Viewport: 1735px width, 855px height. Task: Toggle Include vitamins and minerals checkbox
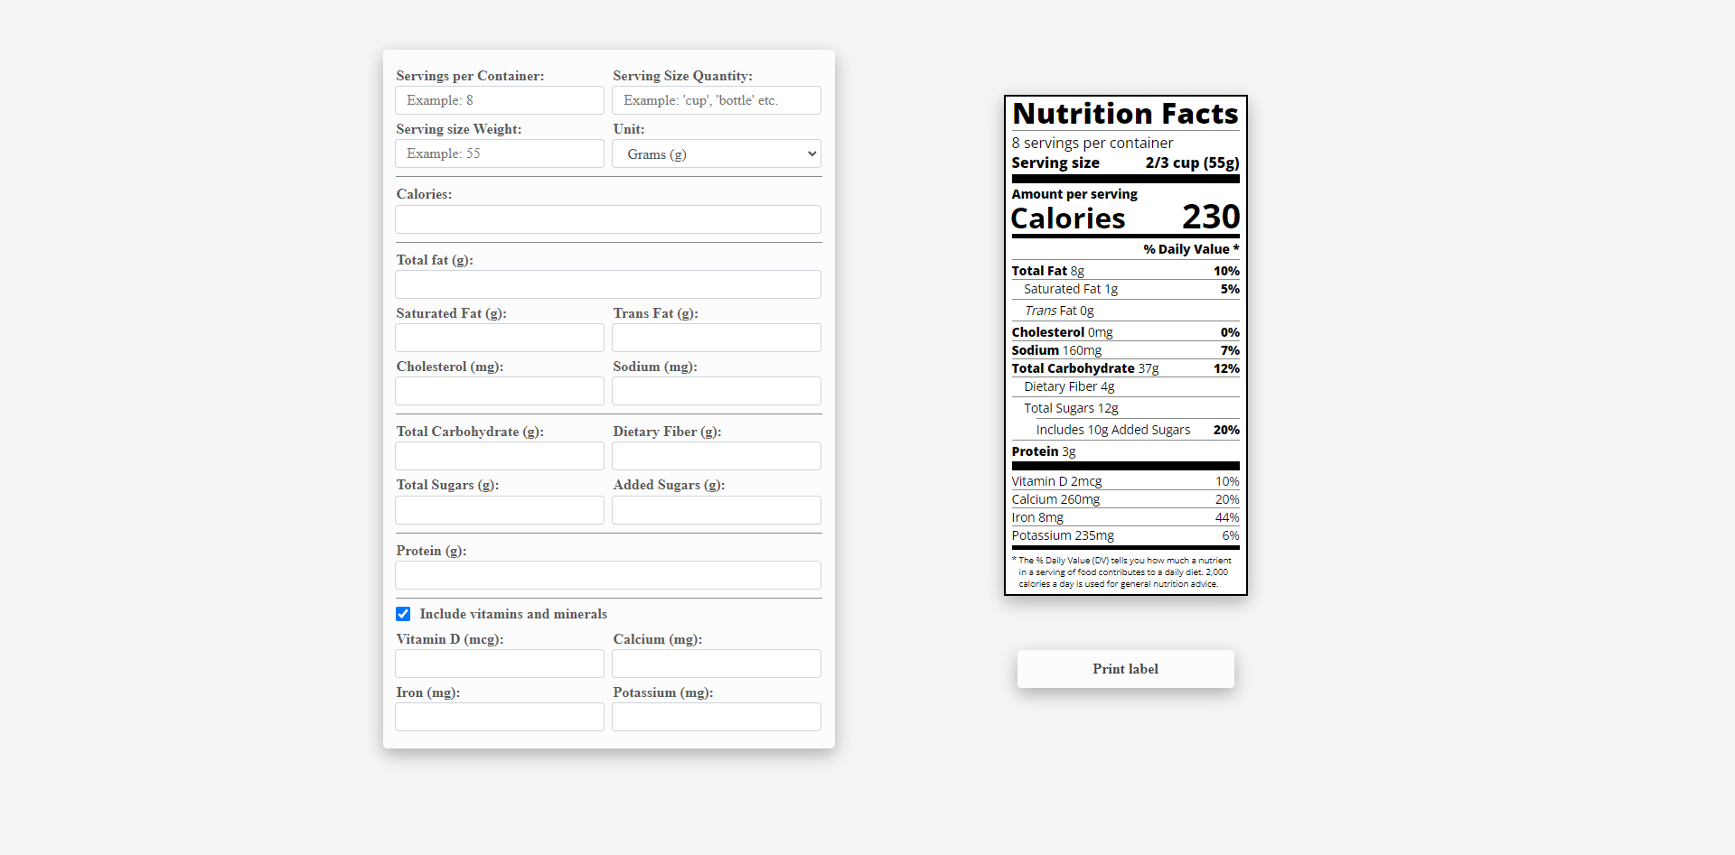(403, 614)
